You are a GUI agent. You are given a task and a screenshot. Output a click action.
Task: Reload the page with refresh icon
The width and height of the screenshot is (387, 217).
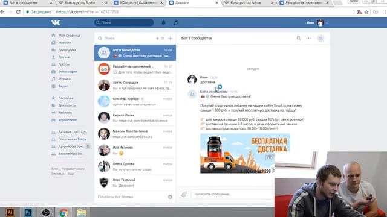(18, 12)
